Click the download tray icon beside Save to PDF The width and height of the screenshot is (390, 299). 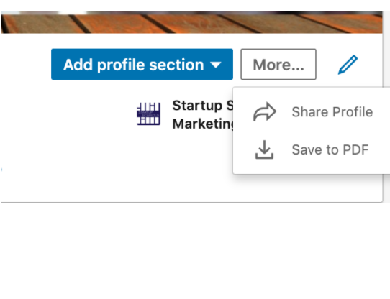[264, 149]
